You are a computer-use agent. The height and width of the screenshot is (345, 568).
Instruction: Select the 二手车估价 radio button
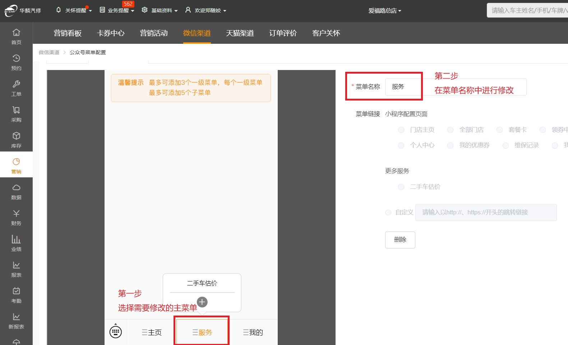pos(401,187)
